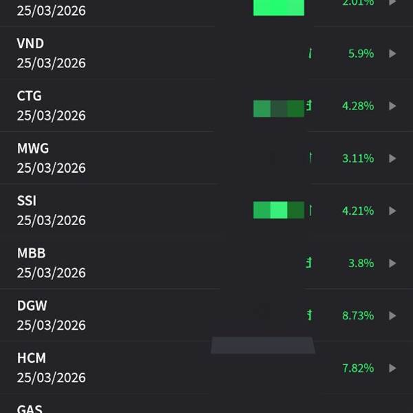Click the date under MWG ticker

point(52,168)
